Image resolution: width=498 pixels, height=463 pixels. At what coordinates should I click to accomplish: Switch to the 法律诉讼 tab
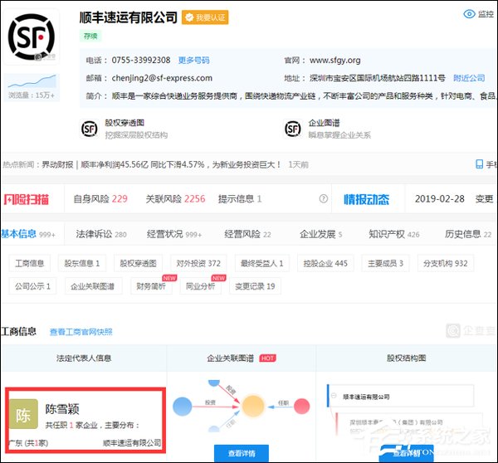[101, 234]
